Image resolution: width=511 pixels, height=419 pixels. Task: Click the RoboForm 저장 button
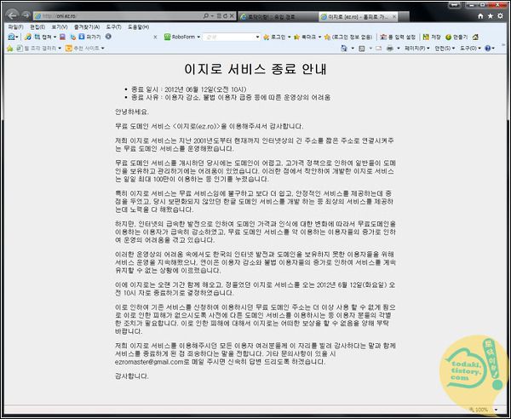[432, 37]
